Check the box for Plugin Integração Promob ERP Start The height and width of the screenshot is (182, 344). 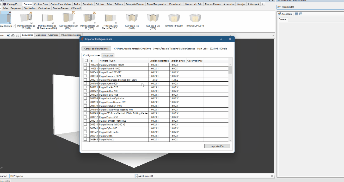[x=85, y=80]
